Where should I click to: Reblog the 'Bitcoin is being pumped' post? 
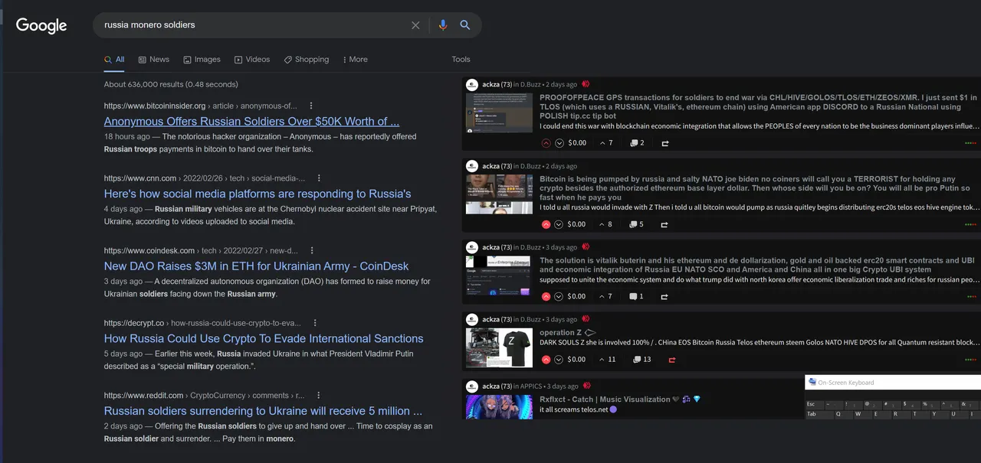(664, 224)
